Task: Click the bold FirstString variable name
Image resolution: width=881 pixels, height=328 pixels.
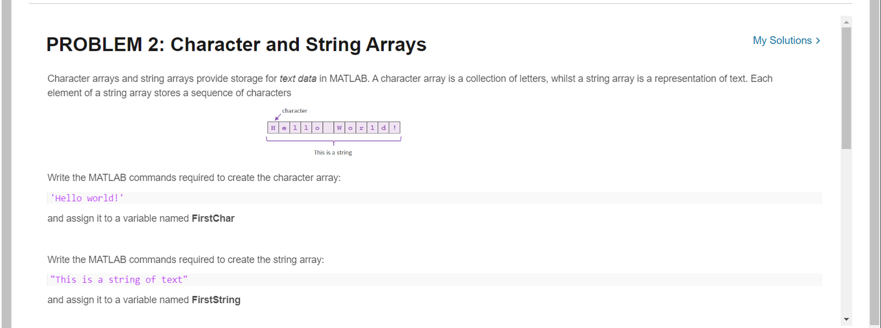Action: [x=216, y=300]
